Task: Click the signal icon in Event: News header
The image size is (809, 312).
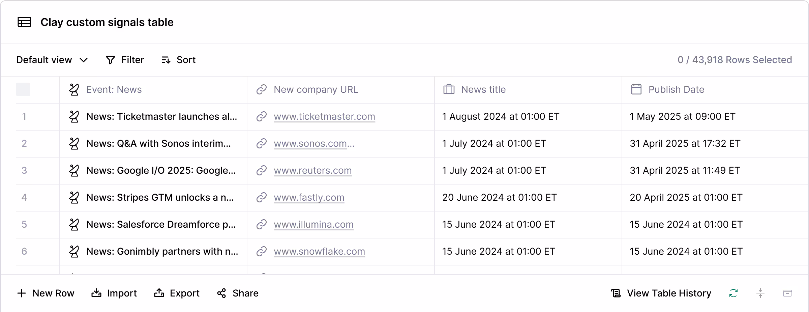Action: point(75,89)
